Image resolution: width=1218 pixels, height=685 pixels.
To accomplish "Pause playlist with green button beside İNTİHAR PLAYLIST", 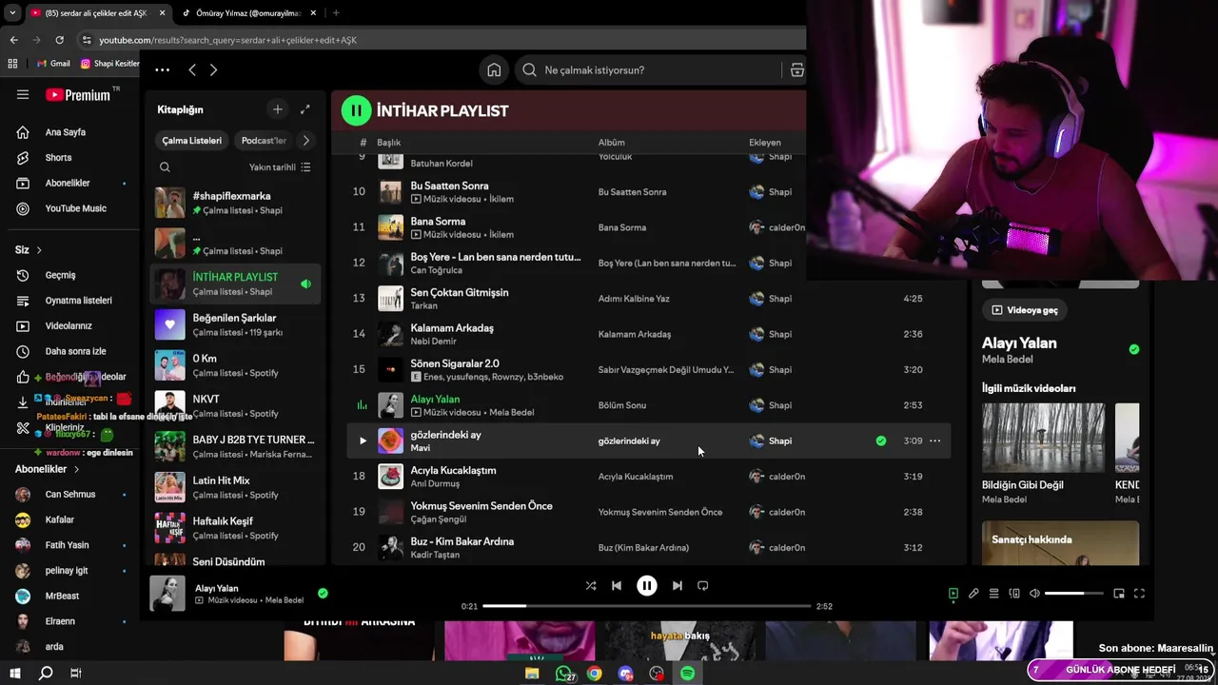I will tap(356, 110).
